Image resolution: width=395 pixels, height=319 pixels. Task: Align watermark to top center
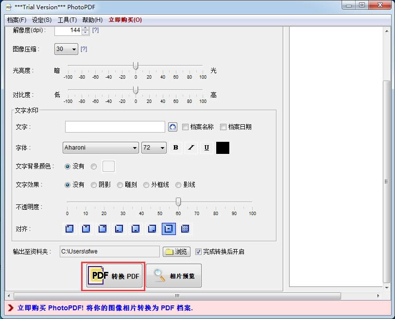pos(86,229)
